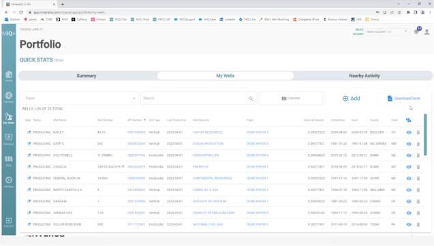The width and height of the screenshot is (434, 246).
Task: Switch to the My Wells tab
Action: 226,76
